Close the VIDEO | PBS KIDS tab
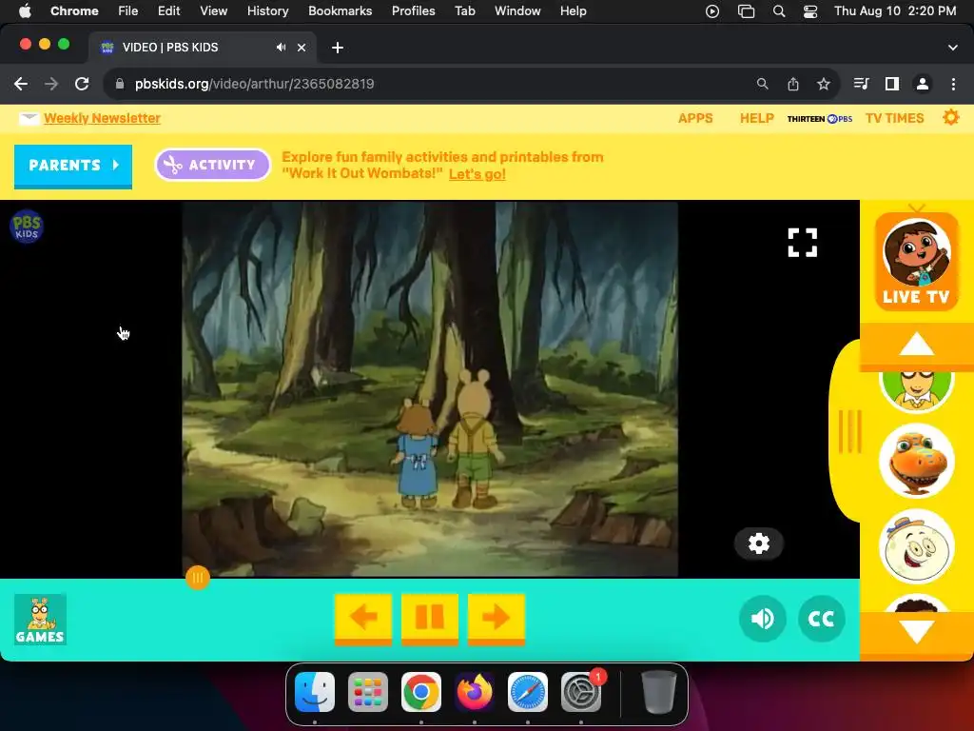The height and width of the screenshot is (731, 974). click(302, 48)
